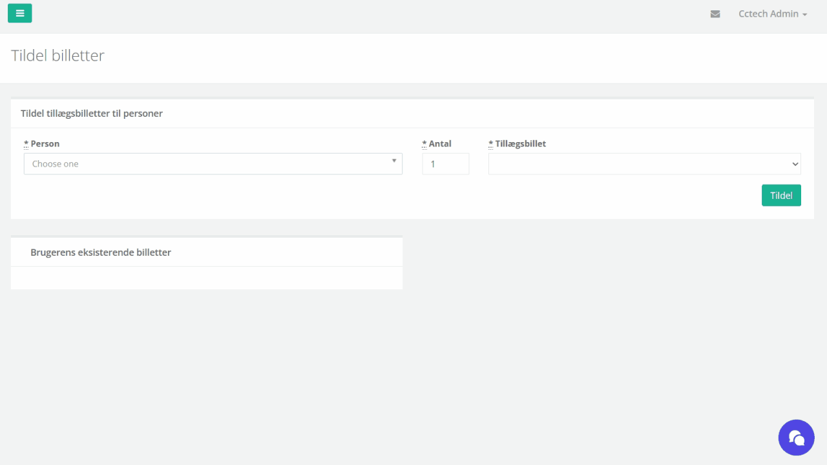The image size is (827, 465).
Task: Click the green Tildel button
Action: tap(781, 195)
